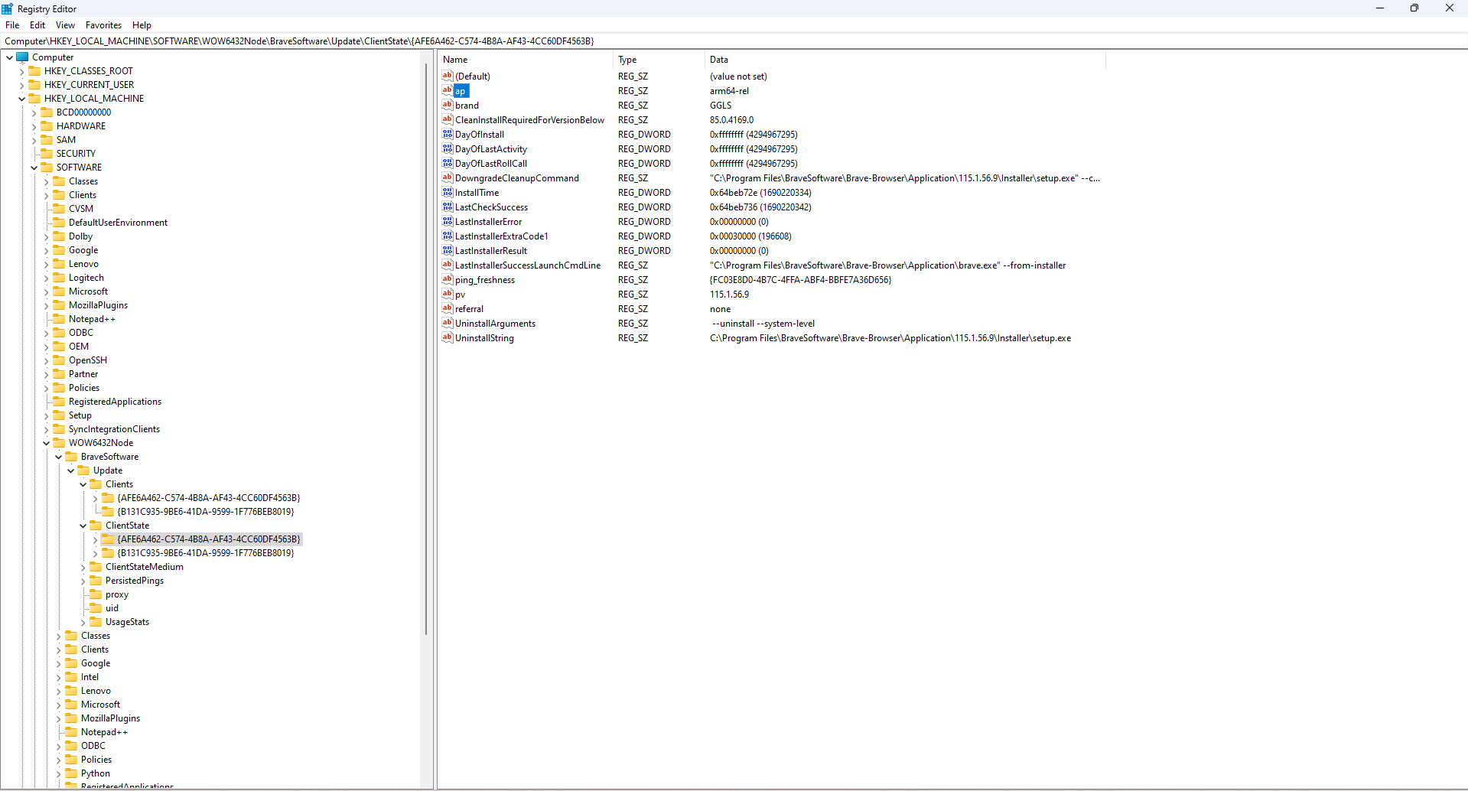
Task: Click the arm64-rel data cell
Action: point(729,90)
